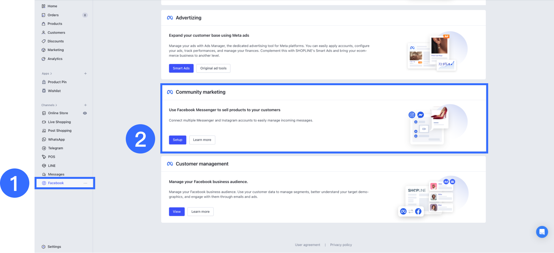Click the Orders icon in sidebar
This screenshot has width=554, height=253.
pyautogui.click(x=43, y=15)
